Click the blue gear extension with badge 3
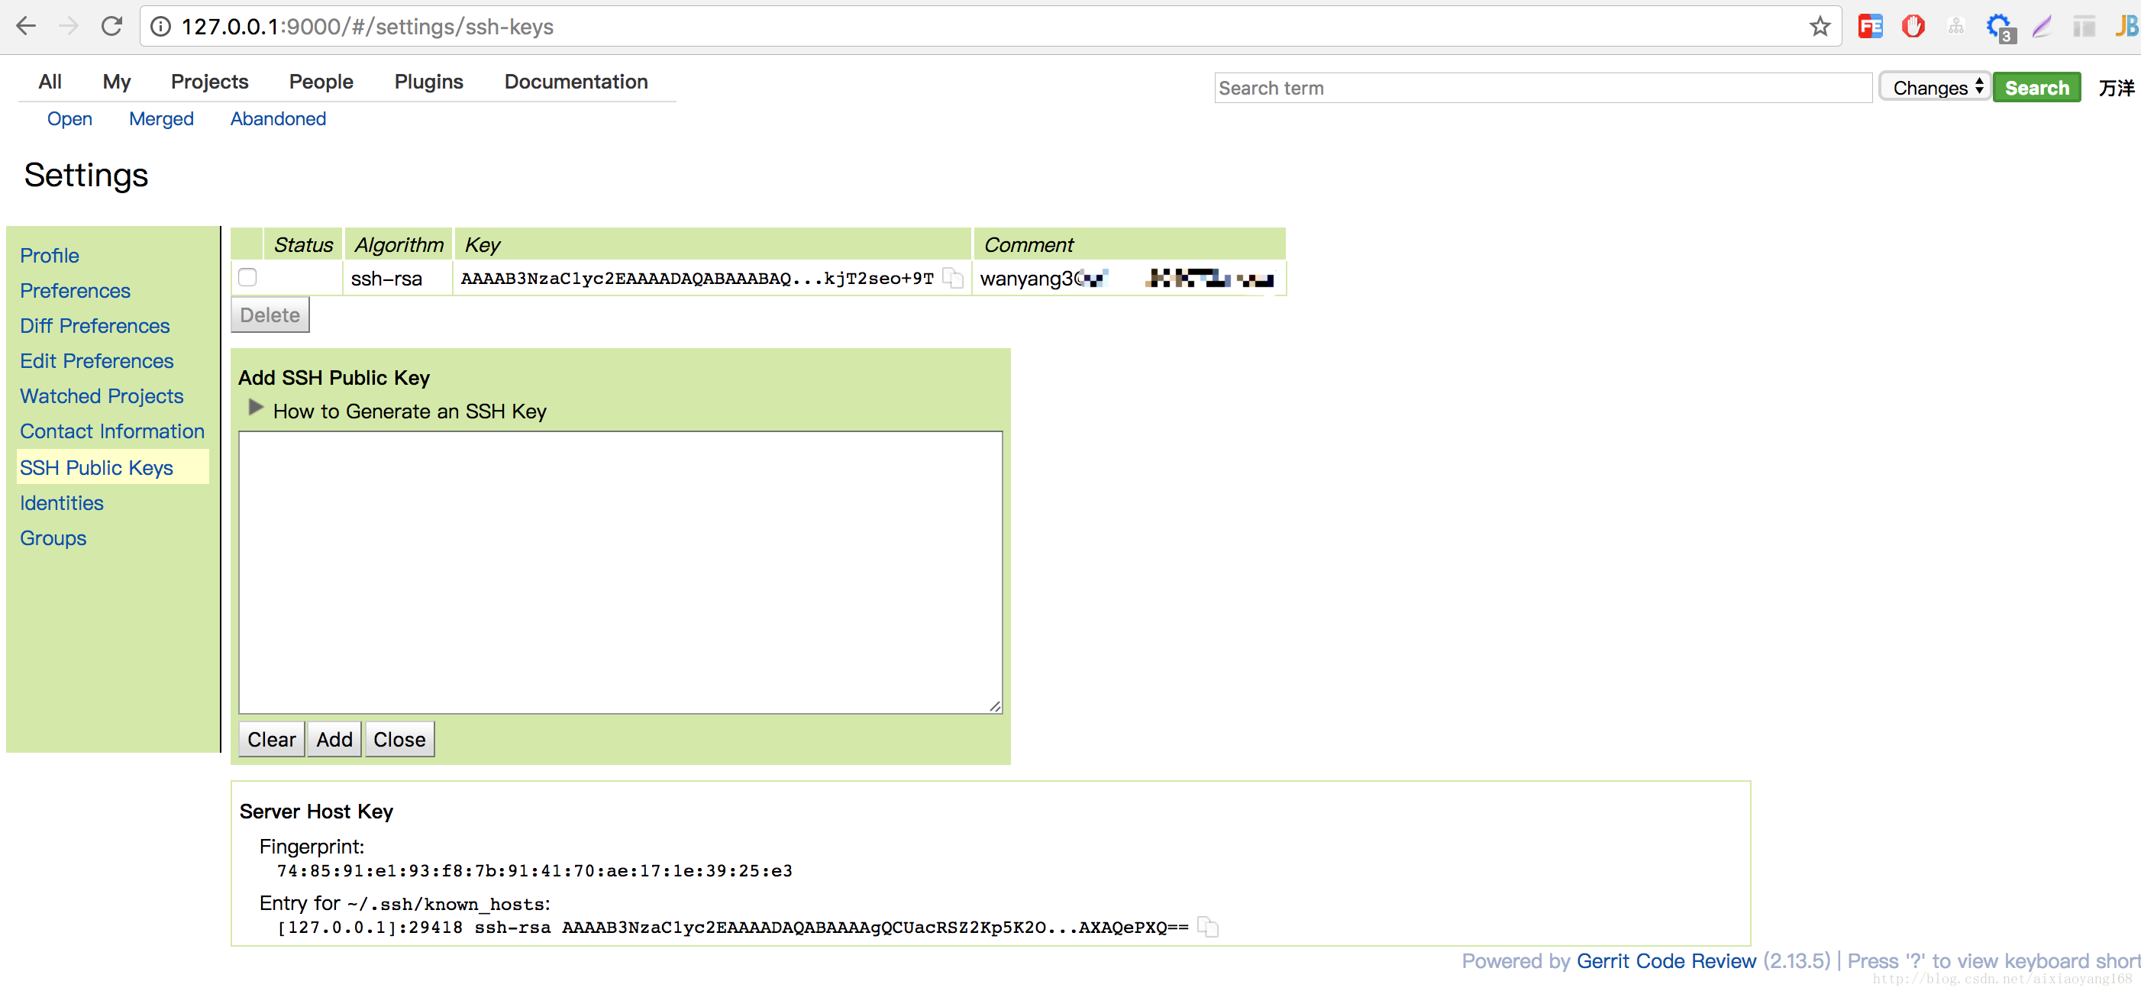2141x994 pixels. tap(1999, 27)
